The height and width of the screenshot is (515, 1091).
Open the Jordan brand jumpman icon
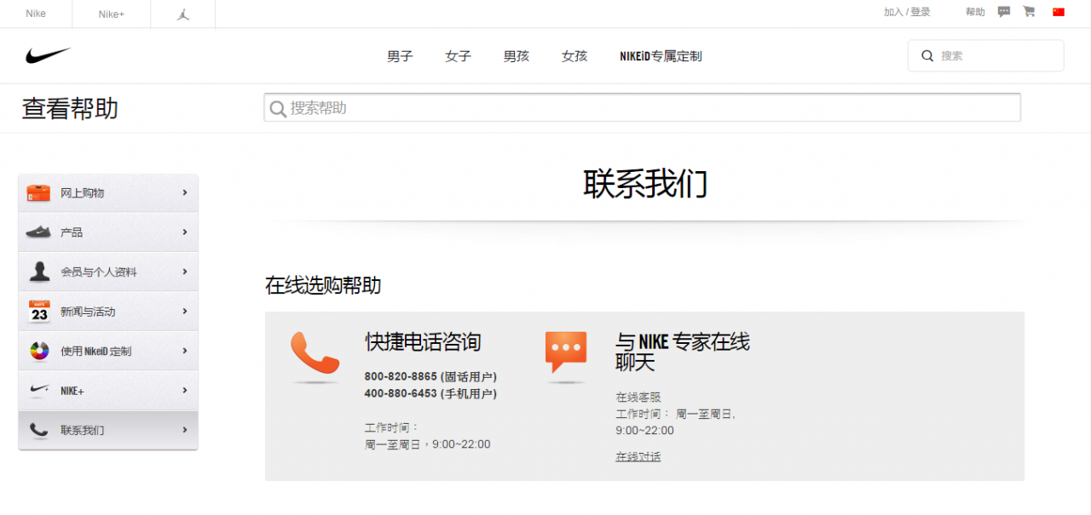[x=183, y=14]
